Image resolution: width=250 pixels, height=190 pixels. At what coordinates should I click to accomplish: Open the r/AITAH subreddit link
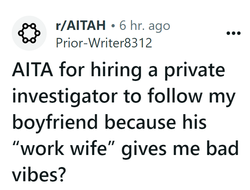[x=81, y=26]
